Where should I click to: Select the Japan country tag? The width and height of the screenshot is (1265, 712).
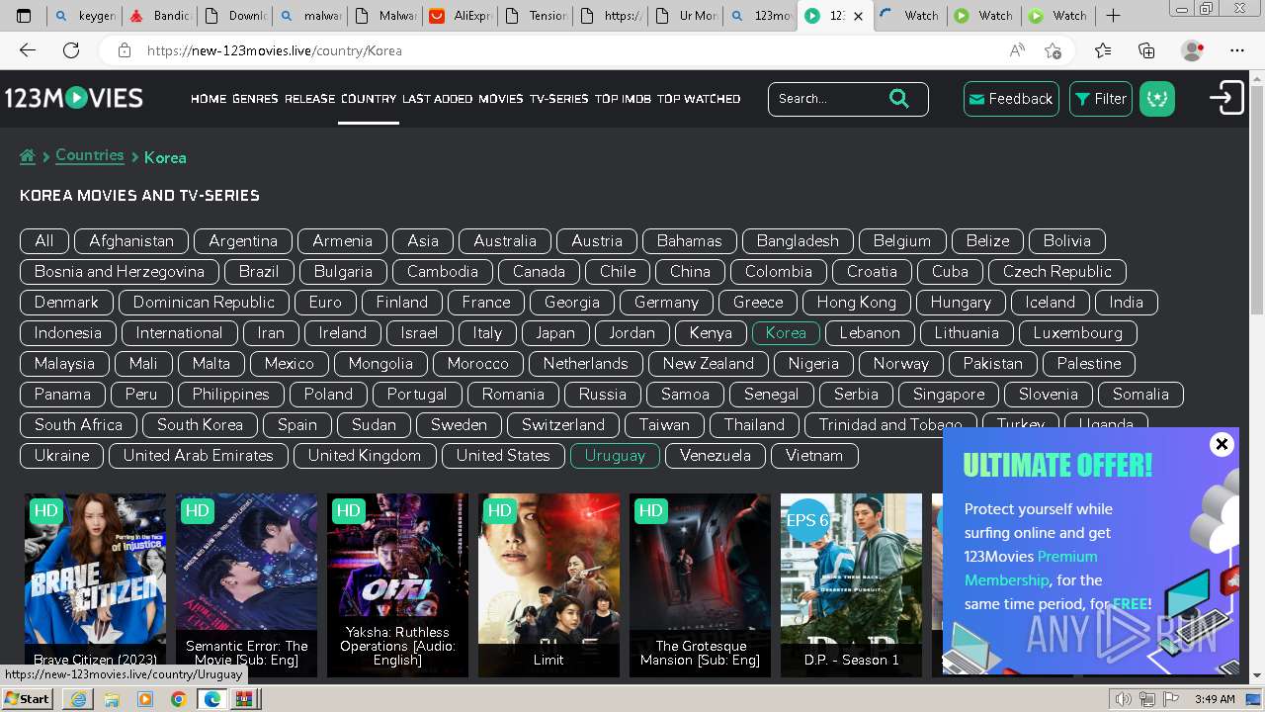pyautogui.click(x=555, y=332)
